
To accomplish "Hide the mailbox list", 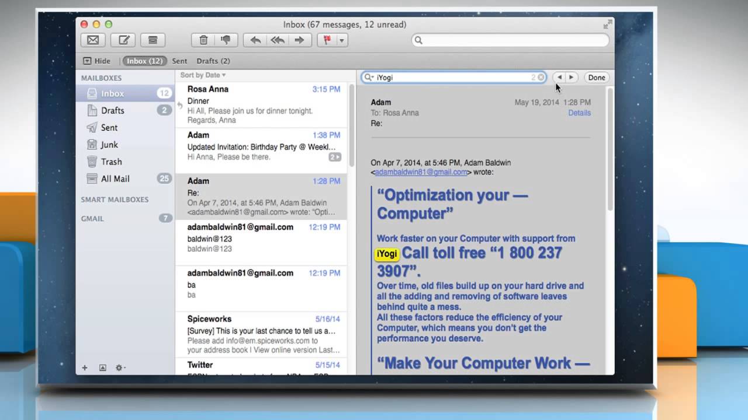I will point(97,61).
